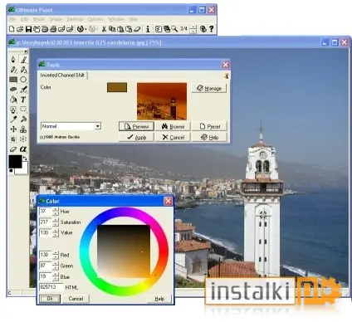Image resolution: width=352 pixels, height=322 pixels.
Task: Select the four-arrow Move tool
Action: pos(13,129)
